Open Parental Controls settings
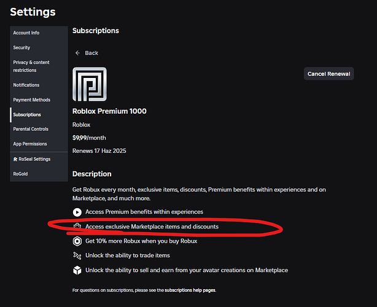The width and height of the screenshot is (377, 307). tap(31, 129)
